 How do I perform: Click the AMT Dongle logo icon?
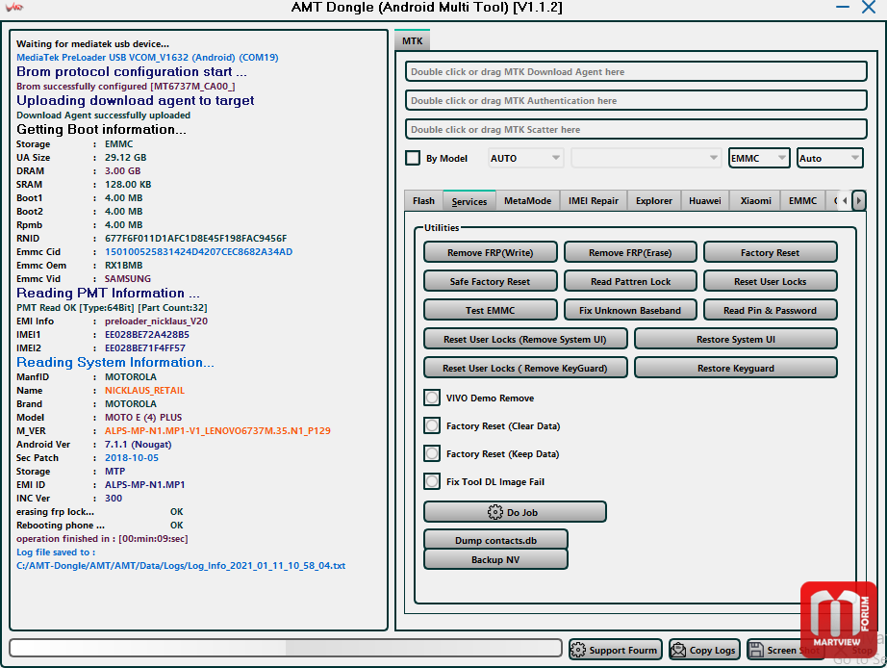point(14,8)
